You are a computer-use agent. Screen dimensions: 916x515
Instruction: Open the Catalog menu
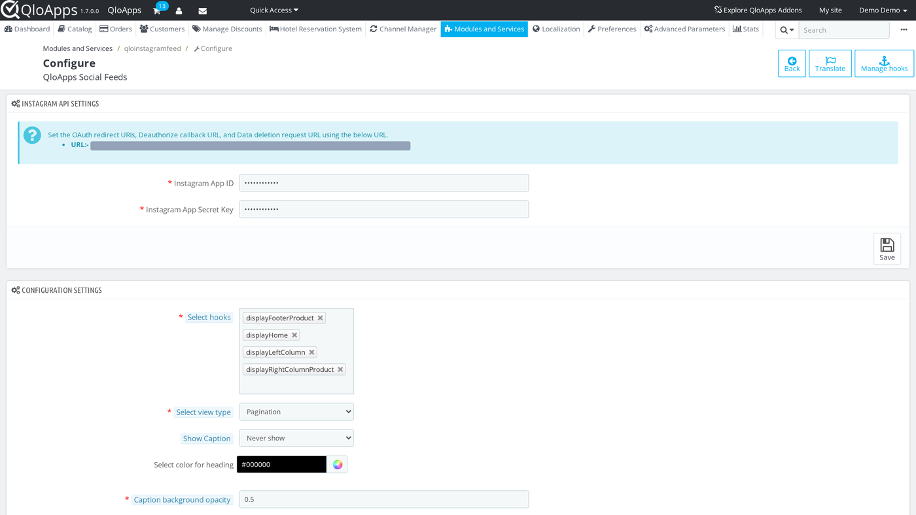(x=75, y=29)
